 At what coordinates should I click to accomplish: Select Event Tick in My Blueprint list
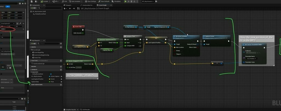click(x=37, y=58)
